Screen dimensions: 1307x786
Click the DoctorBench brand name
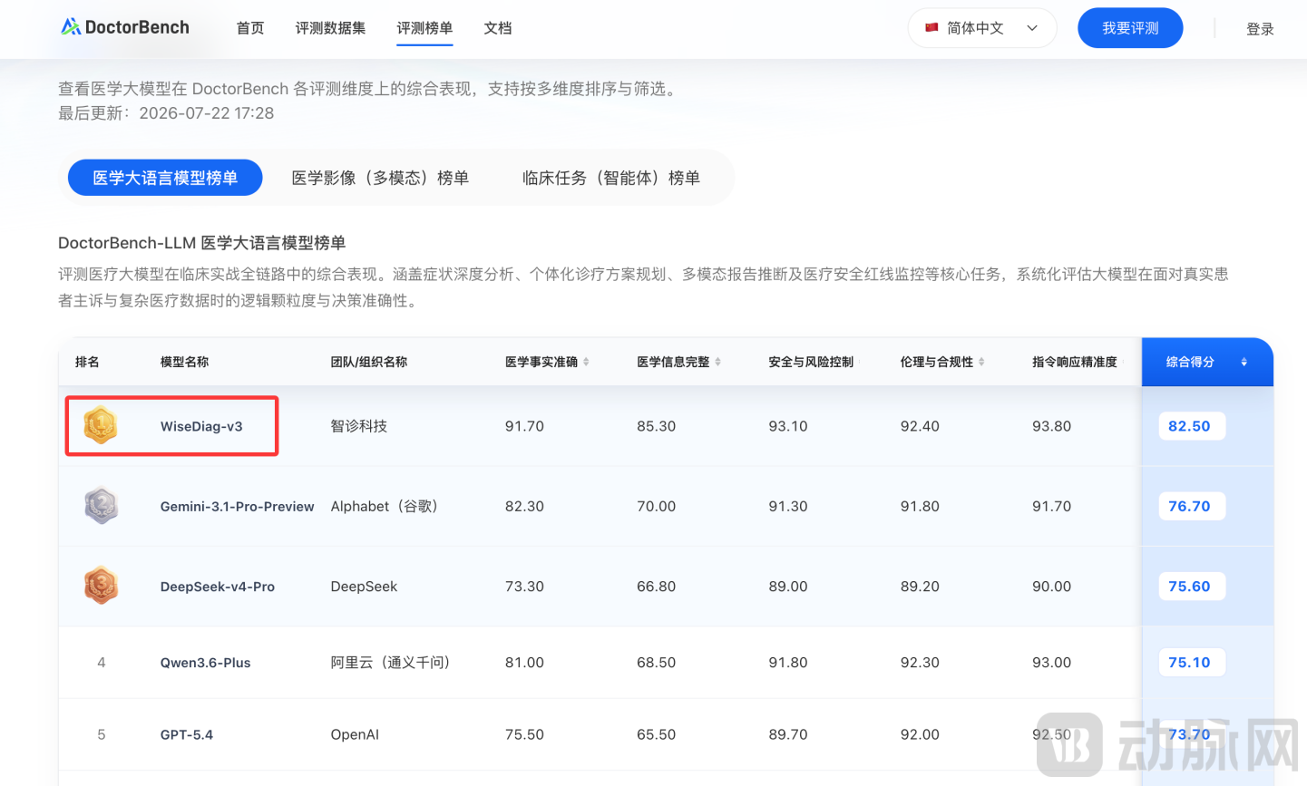coord(137,27)
